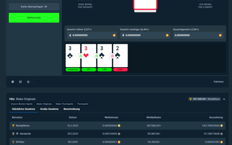The image size is (232, 145).
Task: Select the Glückliche Gewinne tab
Action: 23,109
